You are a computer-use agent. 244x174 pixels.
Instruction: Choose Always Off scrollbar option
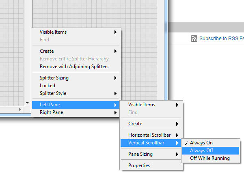tap(201, 150)
